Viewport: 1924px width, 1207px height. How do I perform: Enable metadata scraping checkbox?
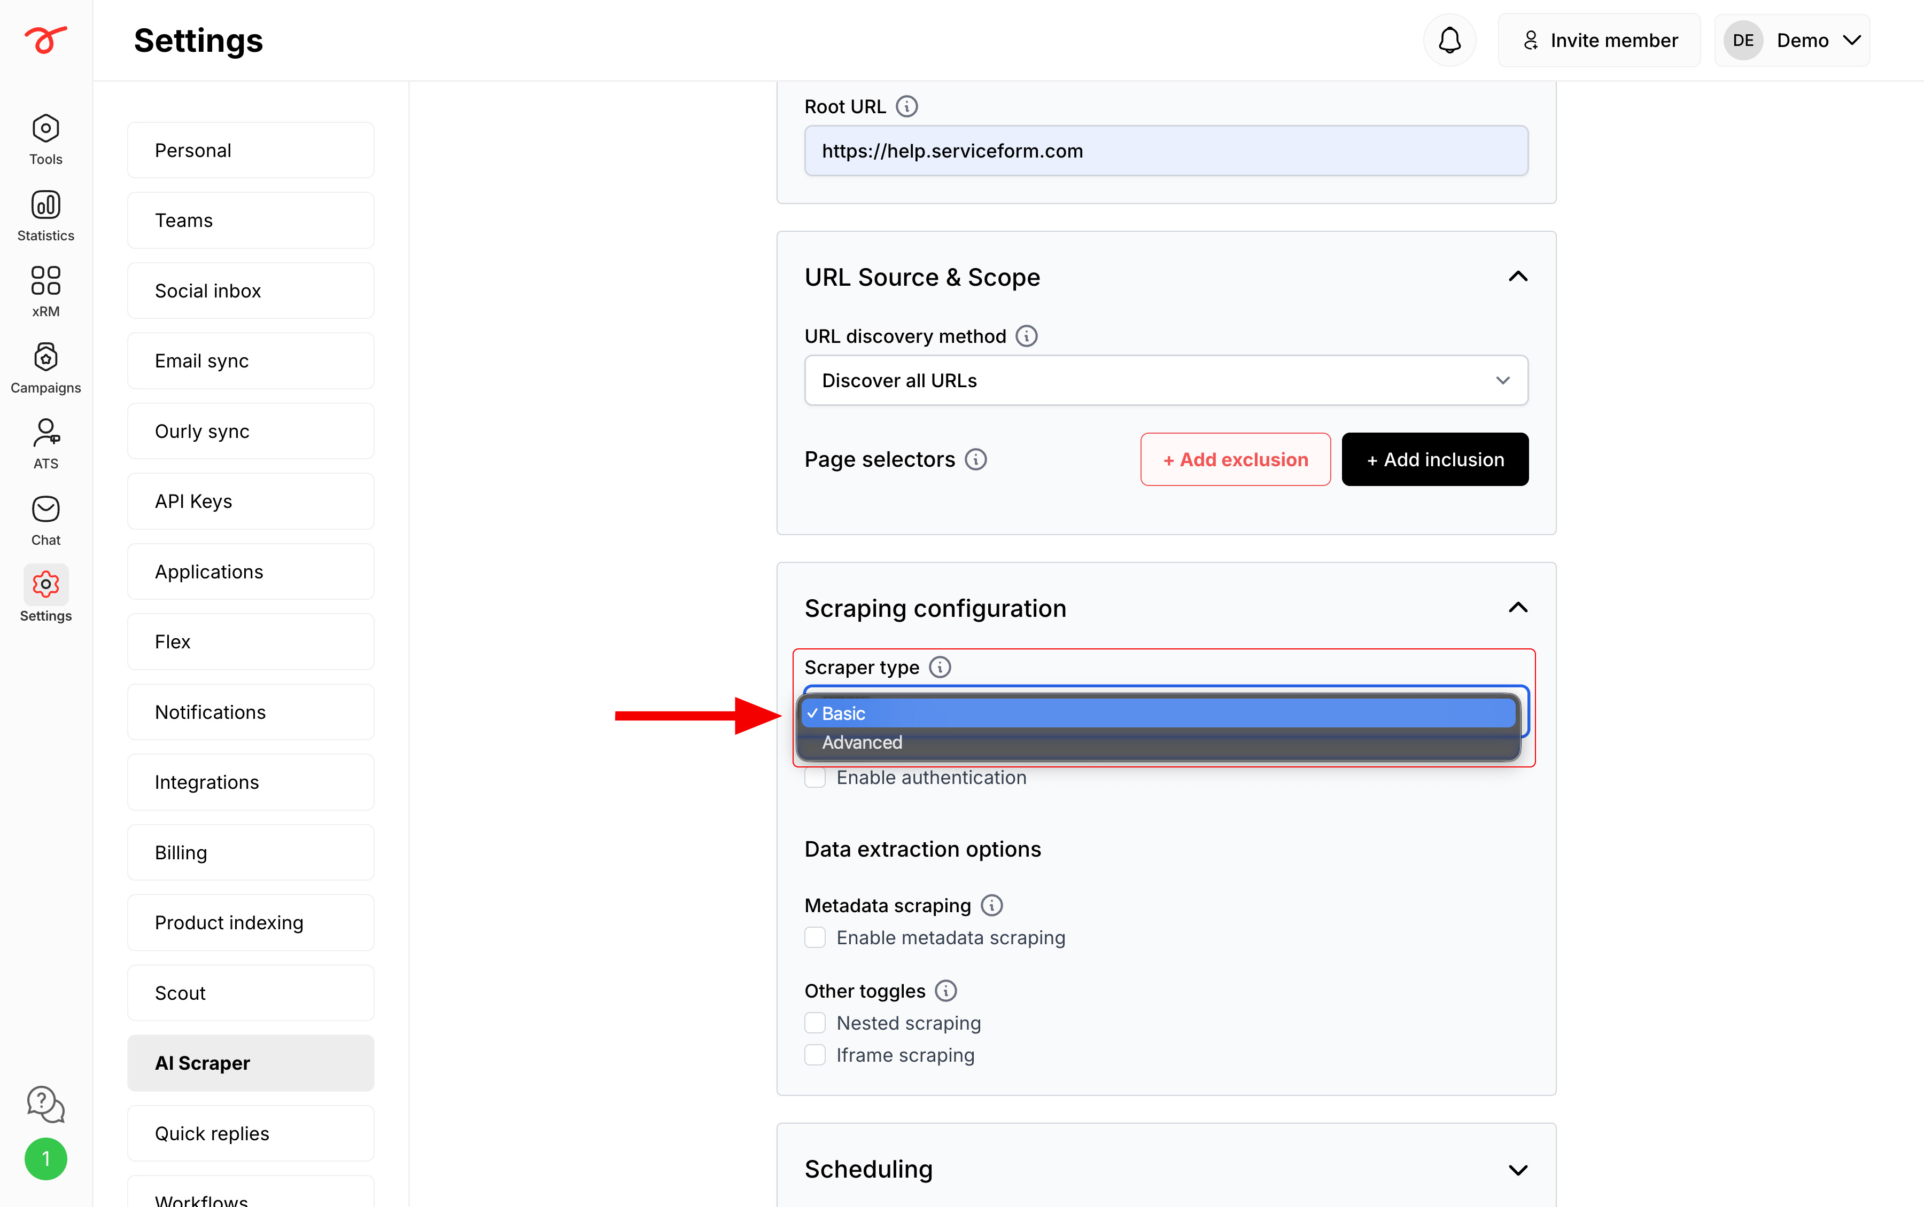coord(814,937)
